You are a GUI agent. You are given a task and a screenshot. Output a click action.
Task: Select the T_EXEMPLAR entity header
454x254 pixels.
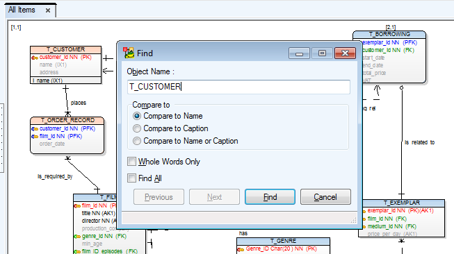click(x=402, y=203)
